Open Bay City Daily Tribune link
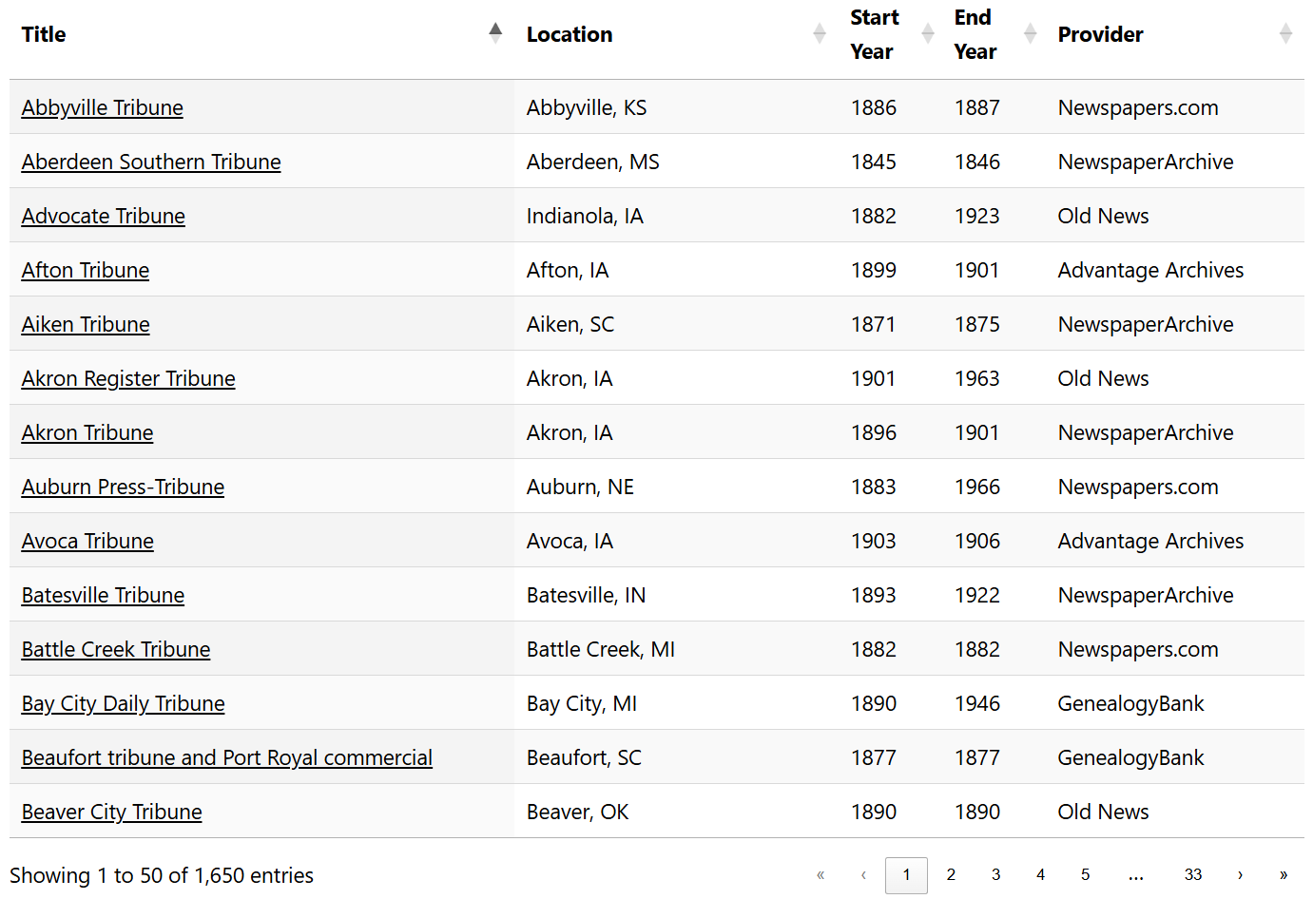The width and height of the screenshot is (1313, 899). (124, 703)
